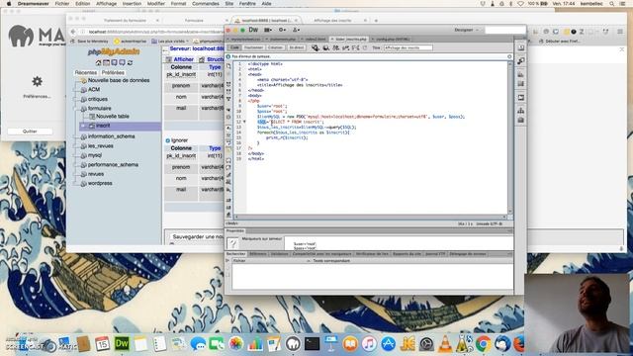Dismiss the syntax error info bar icon

[509, 56]
